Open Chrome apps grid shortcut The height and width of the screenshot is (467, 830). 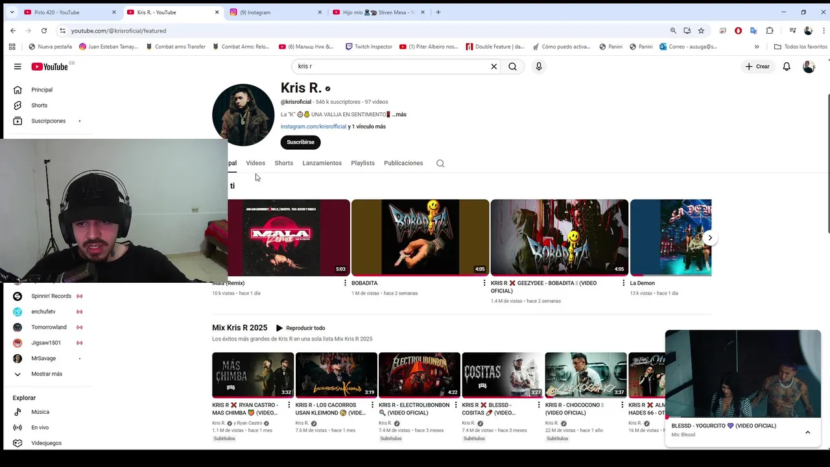12,47
